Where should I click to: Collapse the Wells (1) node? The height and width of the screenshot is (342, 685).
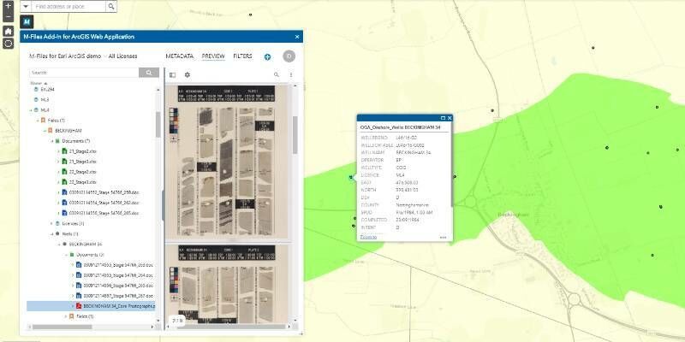[52, 233]
